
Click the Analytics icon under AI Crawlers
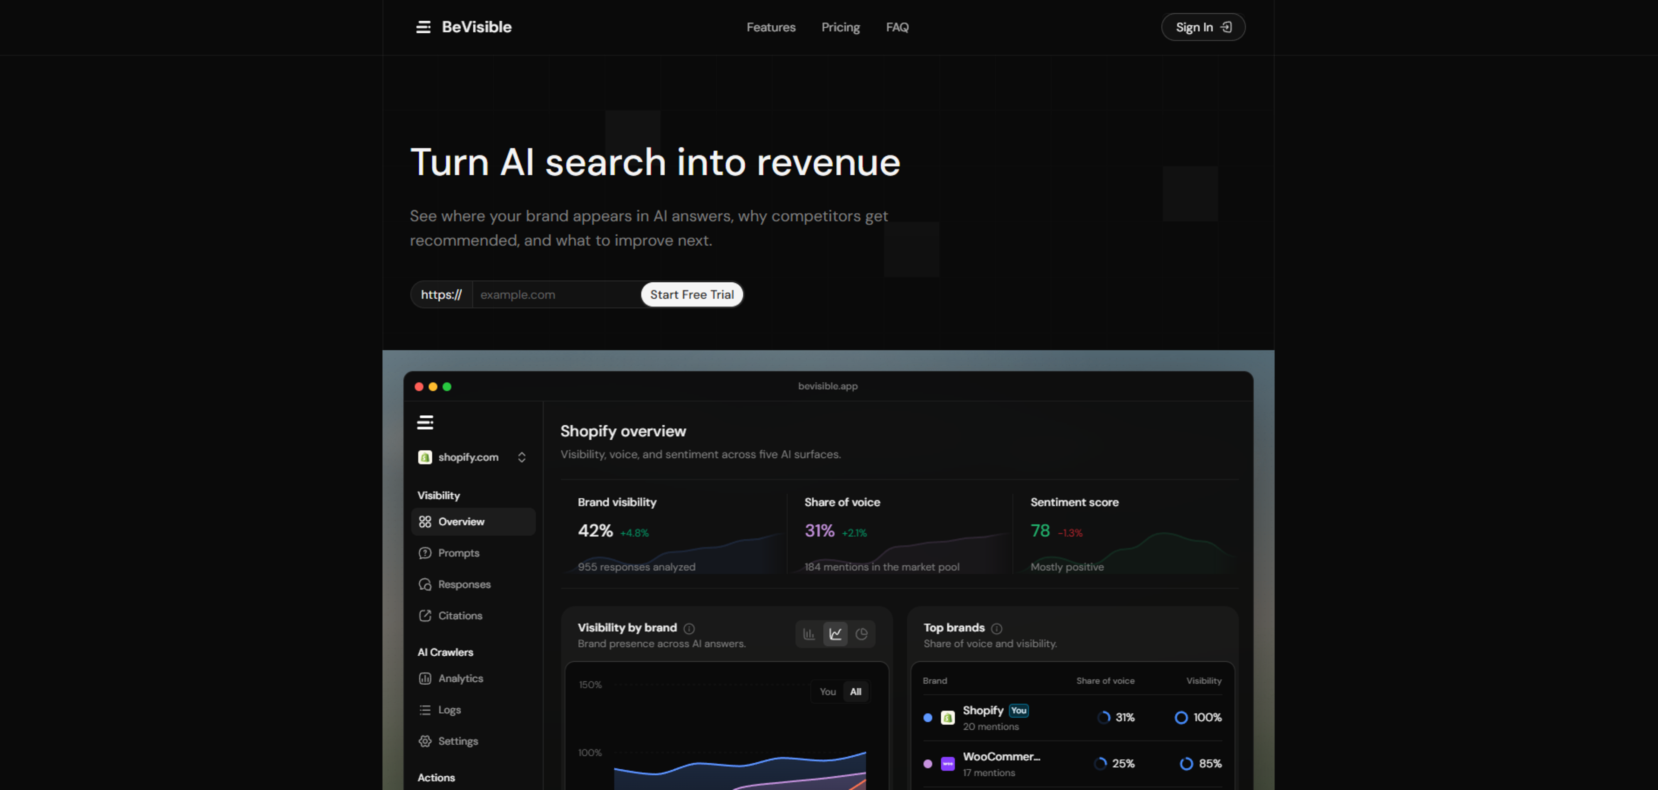click(425, 679)
